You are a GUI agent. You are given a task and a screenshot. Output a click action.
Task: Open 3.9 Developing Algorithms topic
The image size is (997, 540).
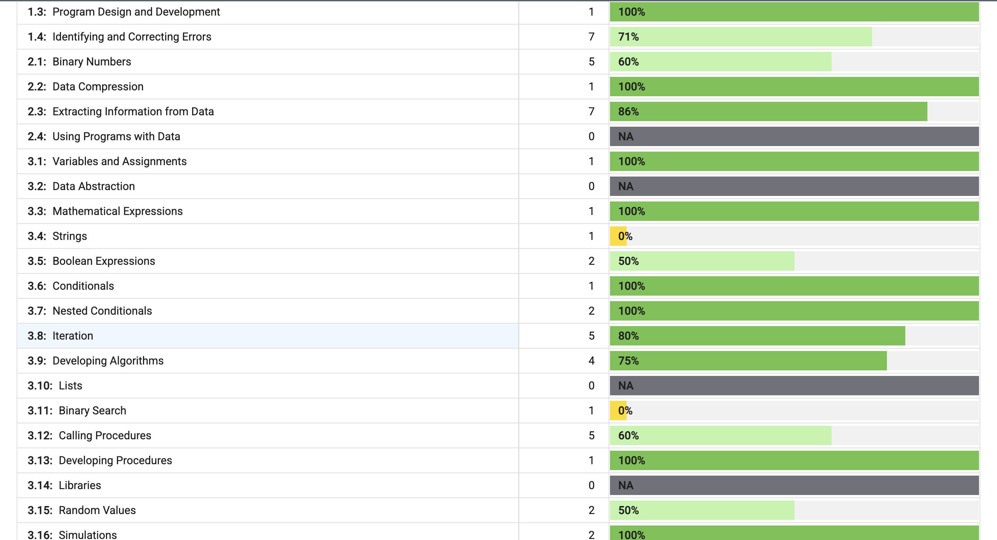[108, 361]
